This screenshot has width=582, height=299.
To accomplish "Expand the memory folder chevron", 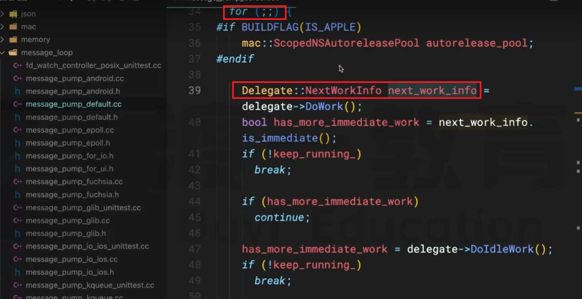I will pyautogui.click(x=2, y=40).
